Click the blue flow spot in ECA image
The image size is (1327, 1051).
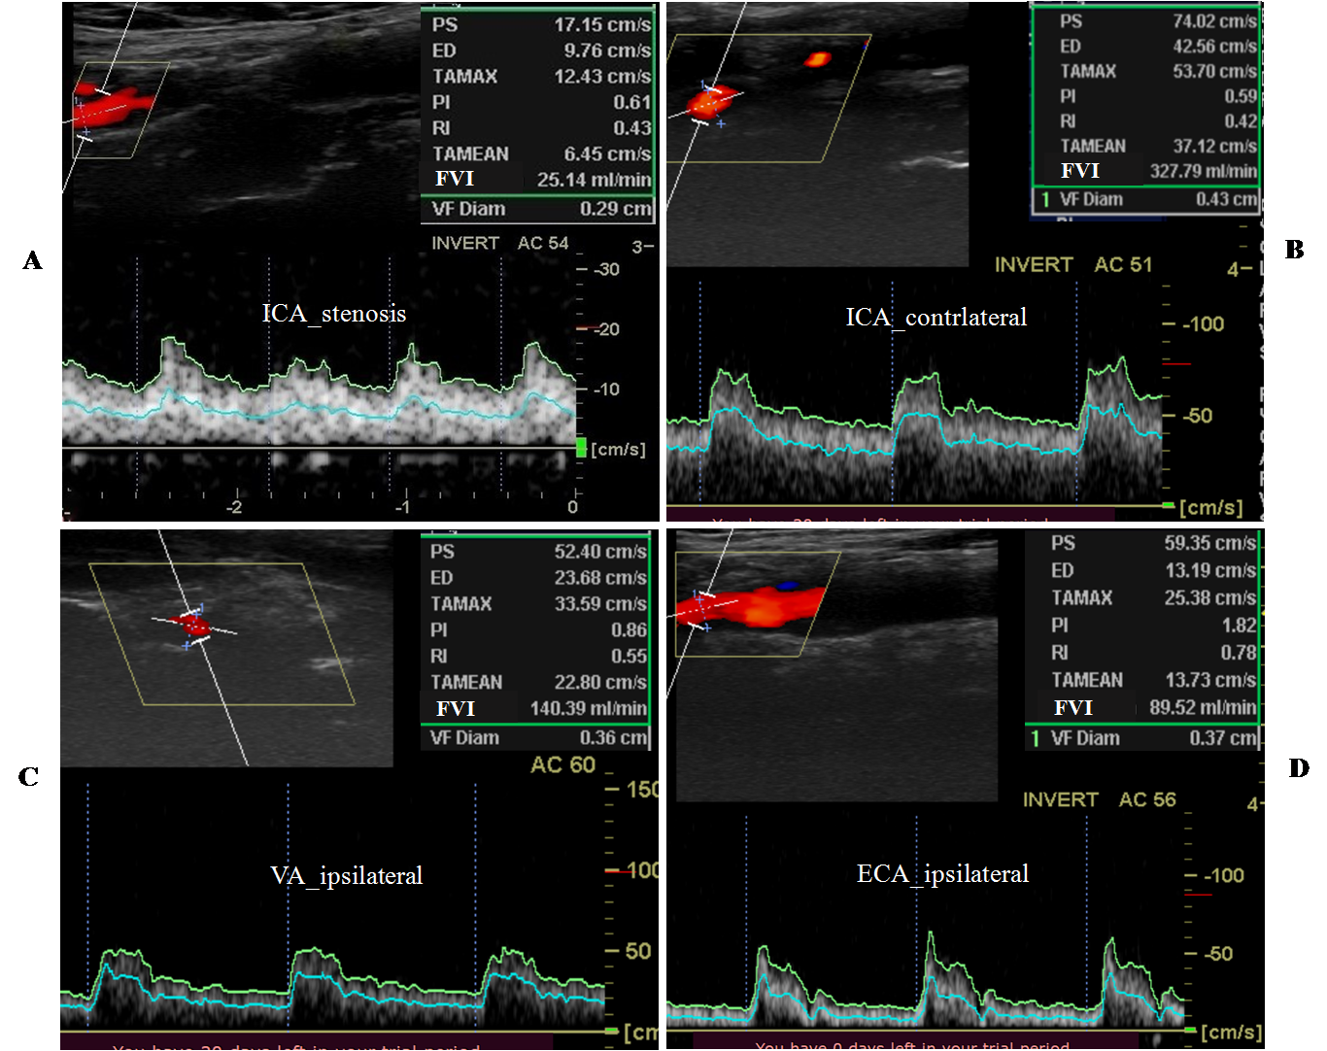787,587
